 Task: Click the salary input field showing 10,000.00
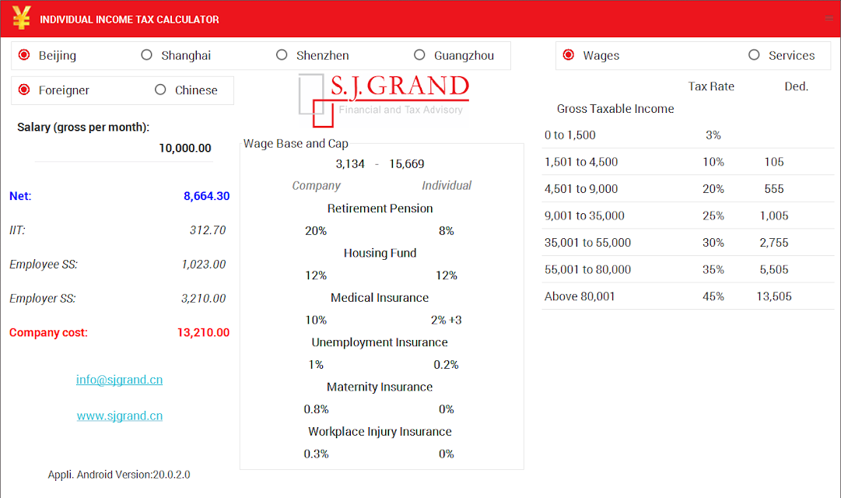(x=124, y=148)
